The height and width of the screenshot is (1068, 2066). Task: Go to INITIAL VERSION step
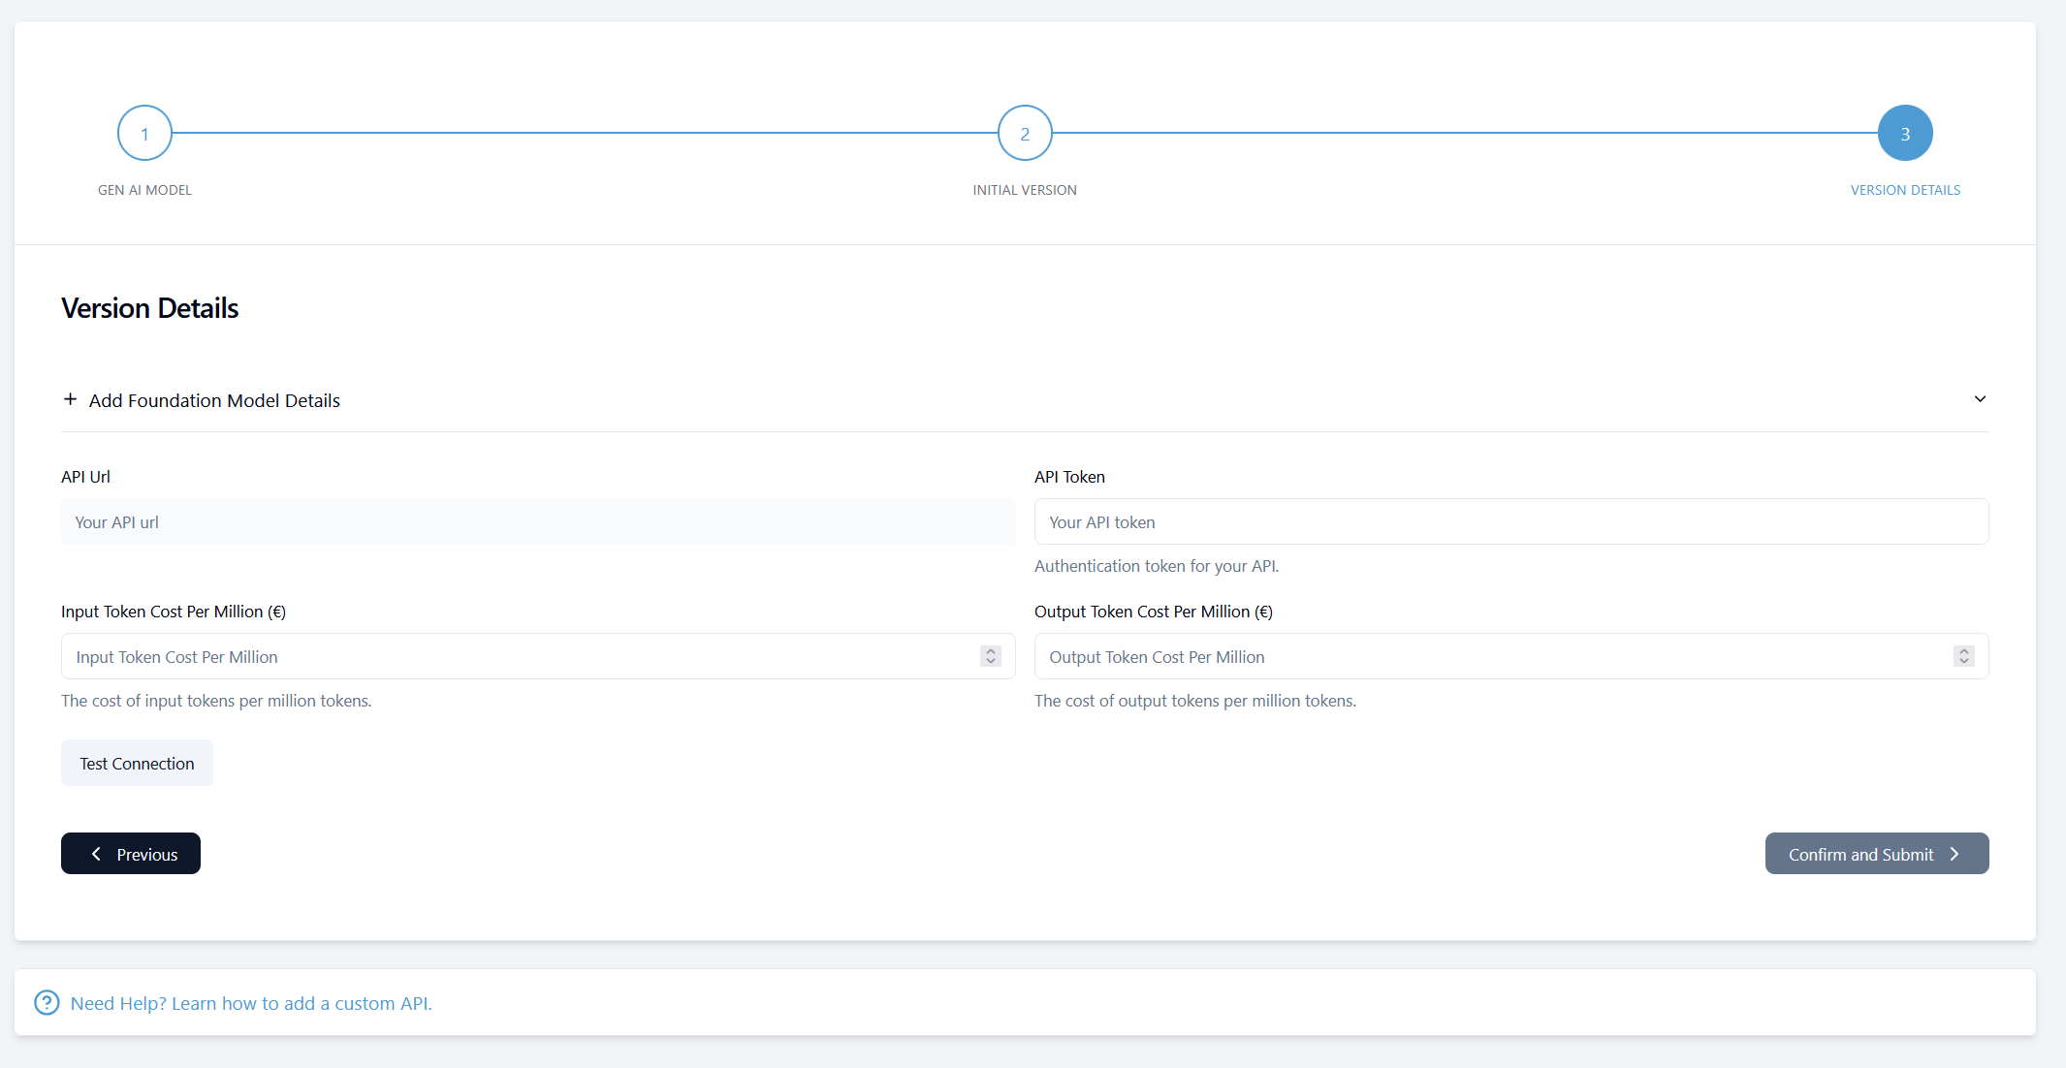tap(1025, 190)
